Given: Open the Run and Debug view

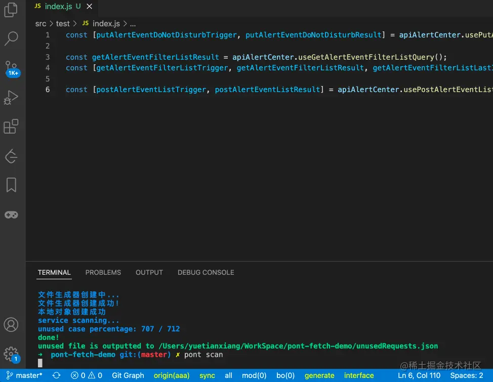Looking at the screenshot, I should click(11, 98).
